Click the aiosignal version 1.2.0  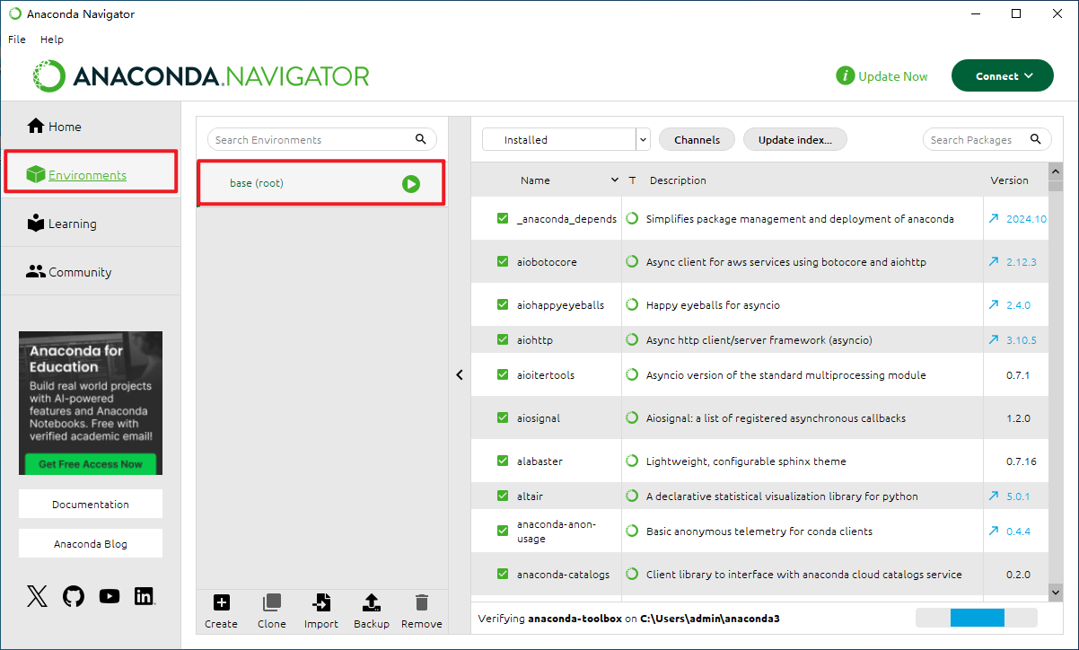pyautogui.click(x=1018, y=418)
